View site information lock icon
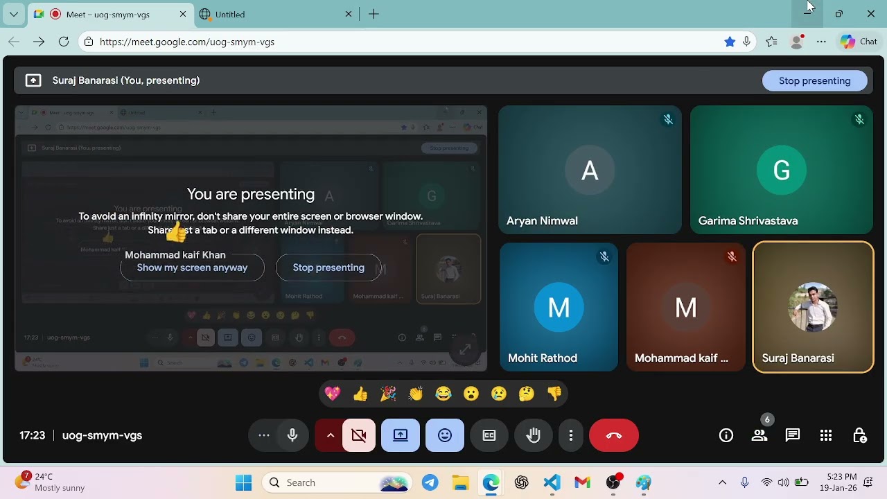887x499 pixels. pyautogui.click(x=88, y=42)
